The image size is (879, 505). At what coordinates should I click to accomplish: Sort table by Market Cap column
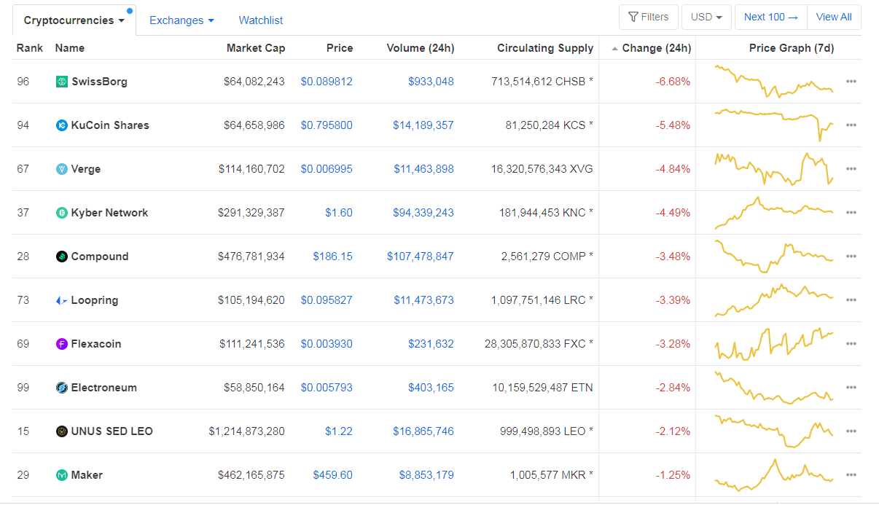click(256, 48)
